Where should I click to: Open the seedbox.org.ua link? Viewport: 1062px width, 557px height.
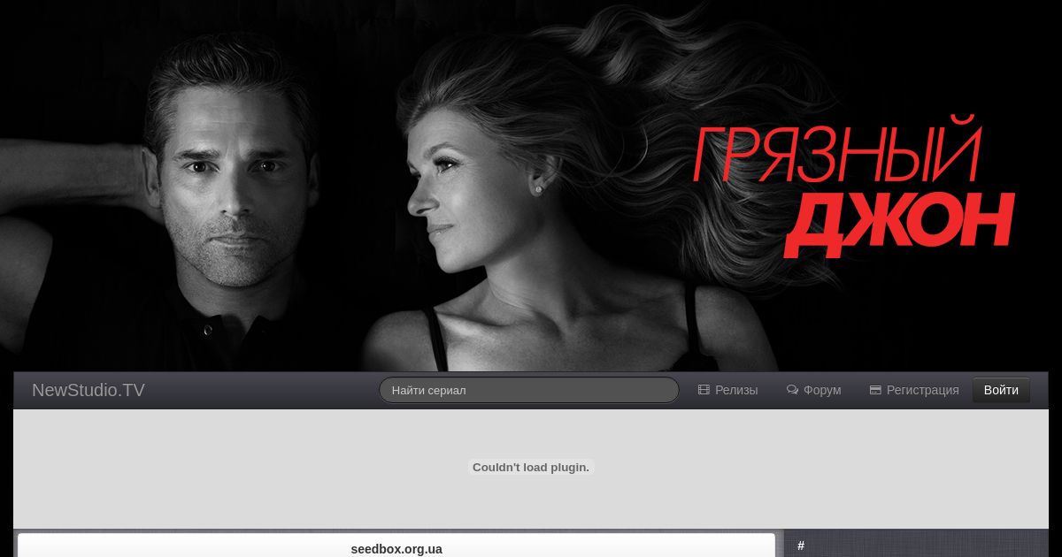[x=396, y=549]
